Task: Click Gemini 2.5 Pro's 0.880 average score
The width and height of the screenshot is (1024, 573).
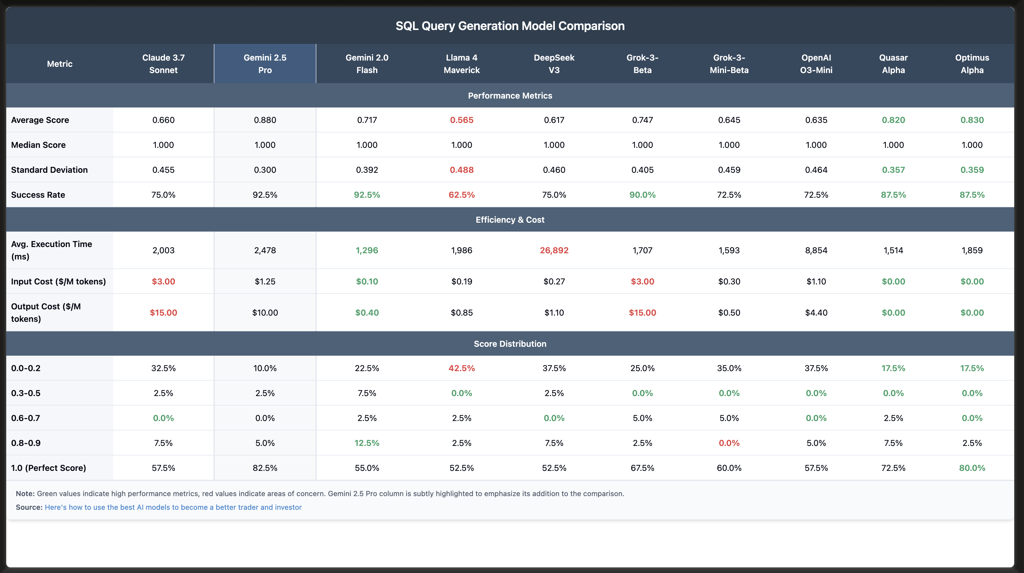Action: (x=265, y=120)
